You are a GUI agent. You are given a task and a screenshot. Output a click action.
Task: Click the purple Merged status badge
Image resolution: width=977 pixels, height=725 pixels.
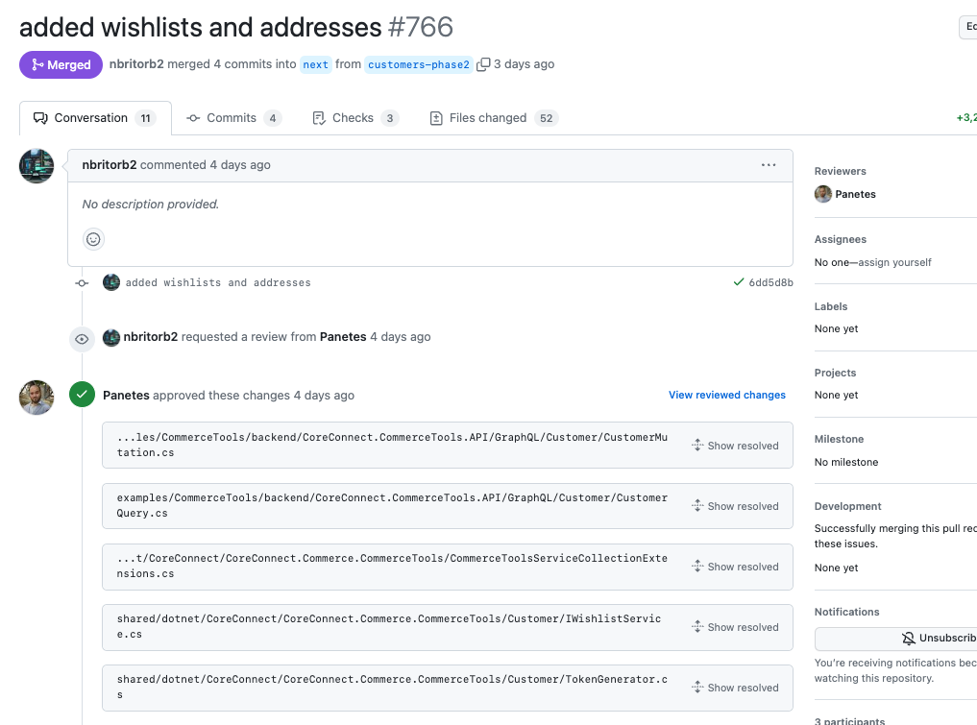point(61,64)
